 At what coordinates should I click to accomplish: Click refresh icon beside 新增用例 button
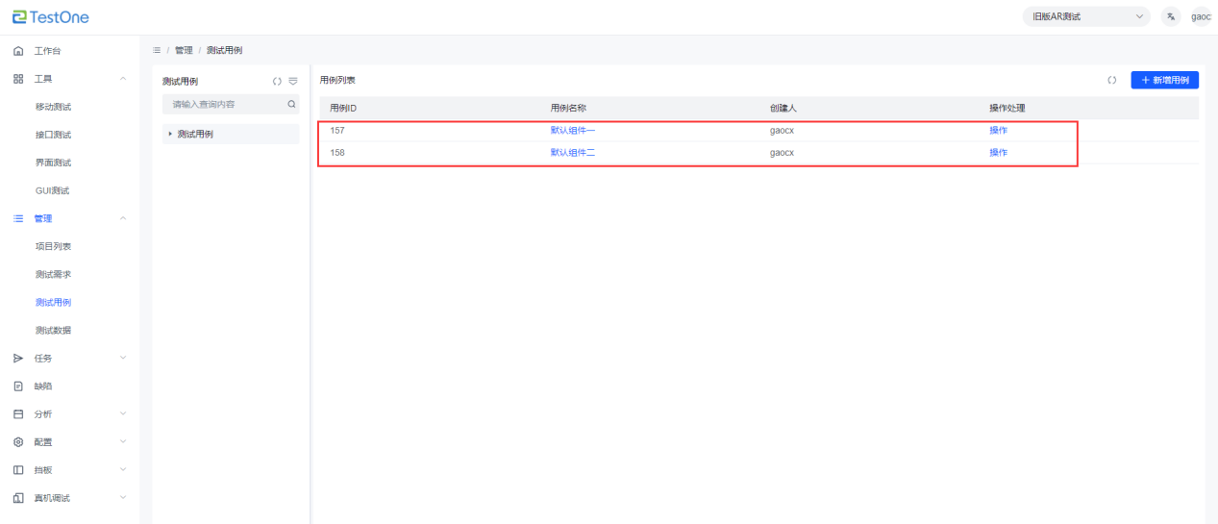pyautogui.click(x=1111, y=81)
